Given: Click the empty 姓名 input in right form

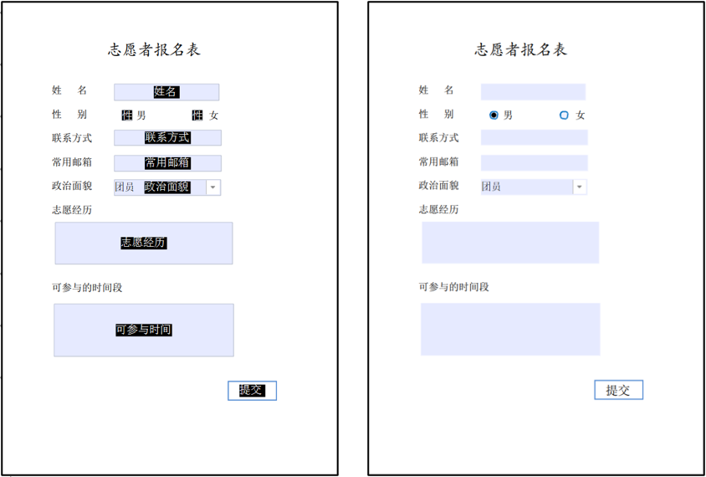Looking at the screenshot, I should (533, 92).
